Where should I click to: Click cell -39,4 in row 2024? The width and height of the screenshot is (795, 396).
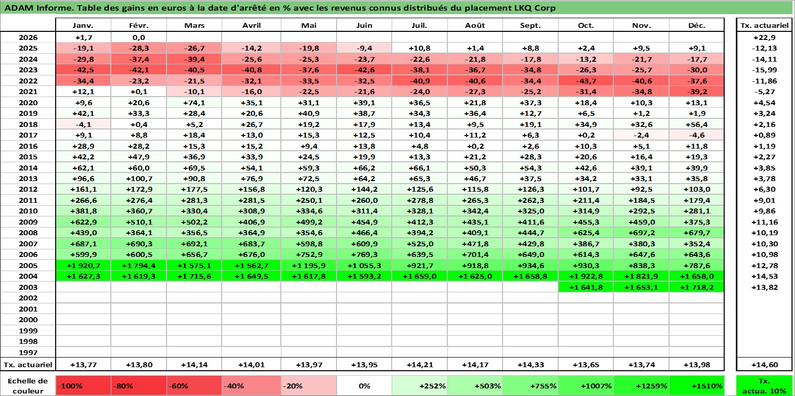(x=194, y=59)
